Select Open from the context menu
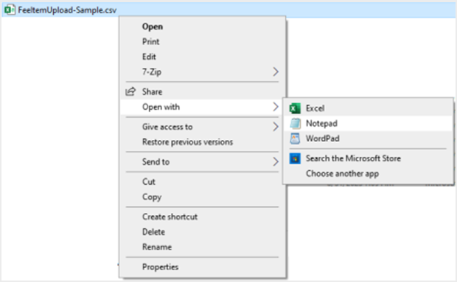The width and height of the screenshot is (457, 282). tap(153, 27)
